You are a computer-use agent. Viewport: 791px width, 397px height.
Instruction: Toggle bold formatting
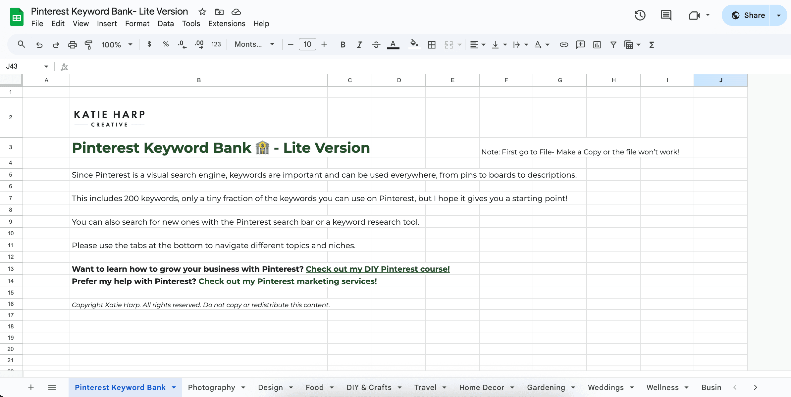click(343, 44)
